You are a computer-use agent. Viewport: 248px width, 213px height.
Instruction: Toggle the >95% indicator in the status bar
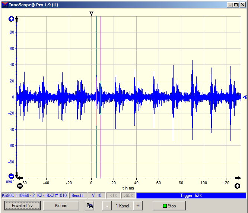[x=128, y=195]
